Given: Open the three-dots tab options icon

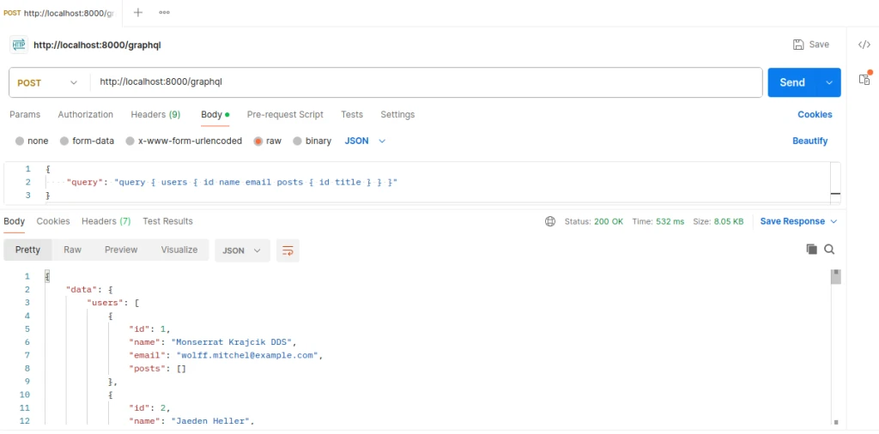Looking at the screenshot, I should [164, 12].
